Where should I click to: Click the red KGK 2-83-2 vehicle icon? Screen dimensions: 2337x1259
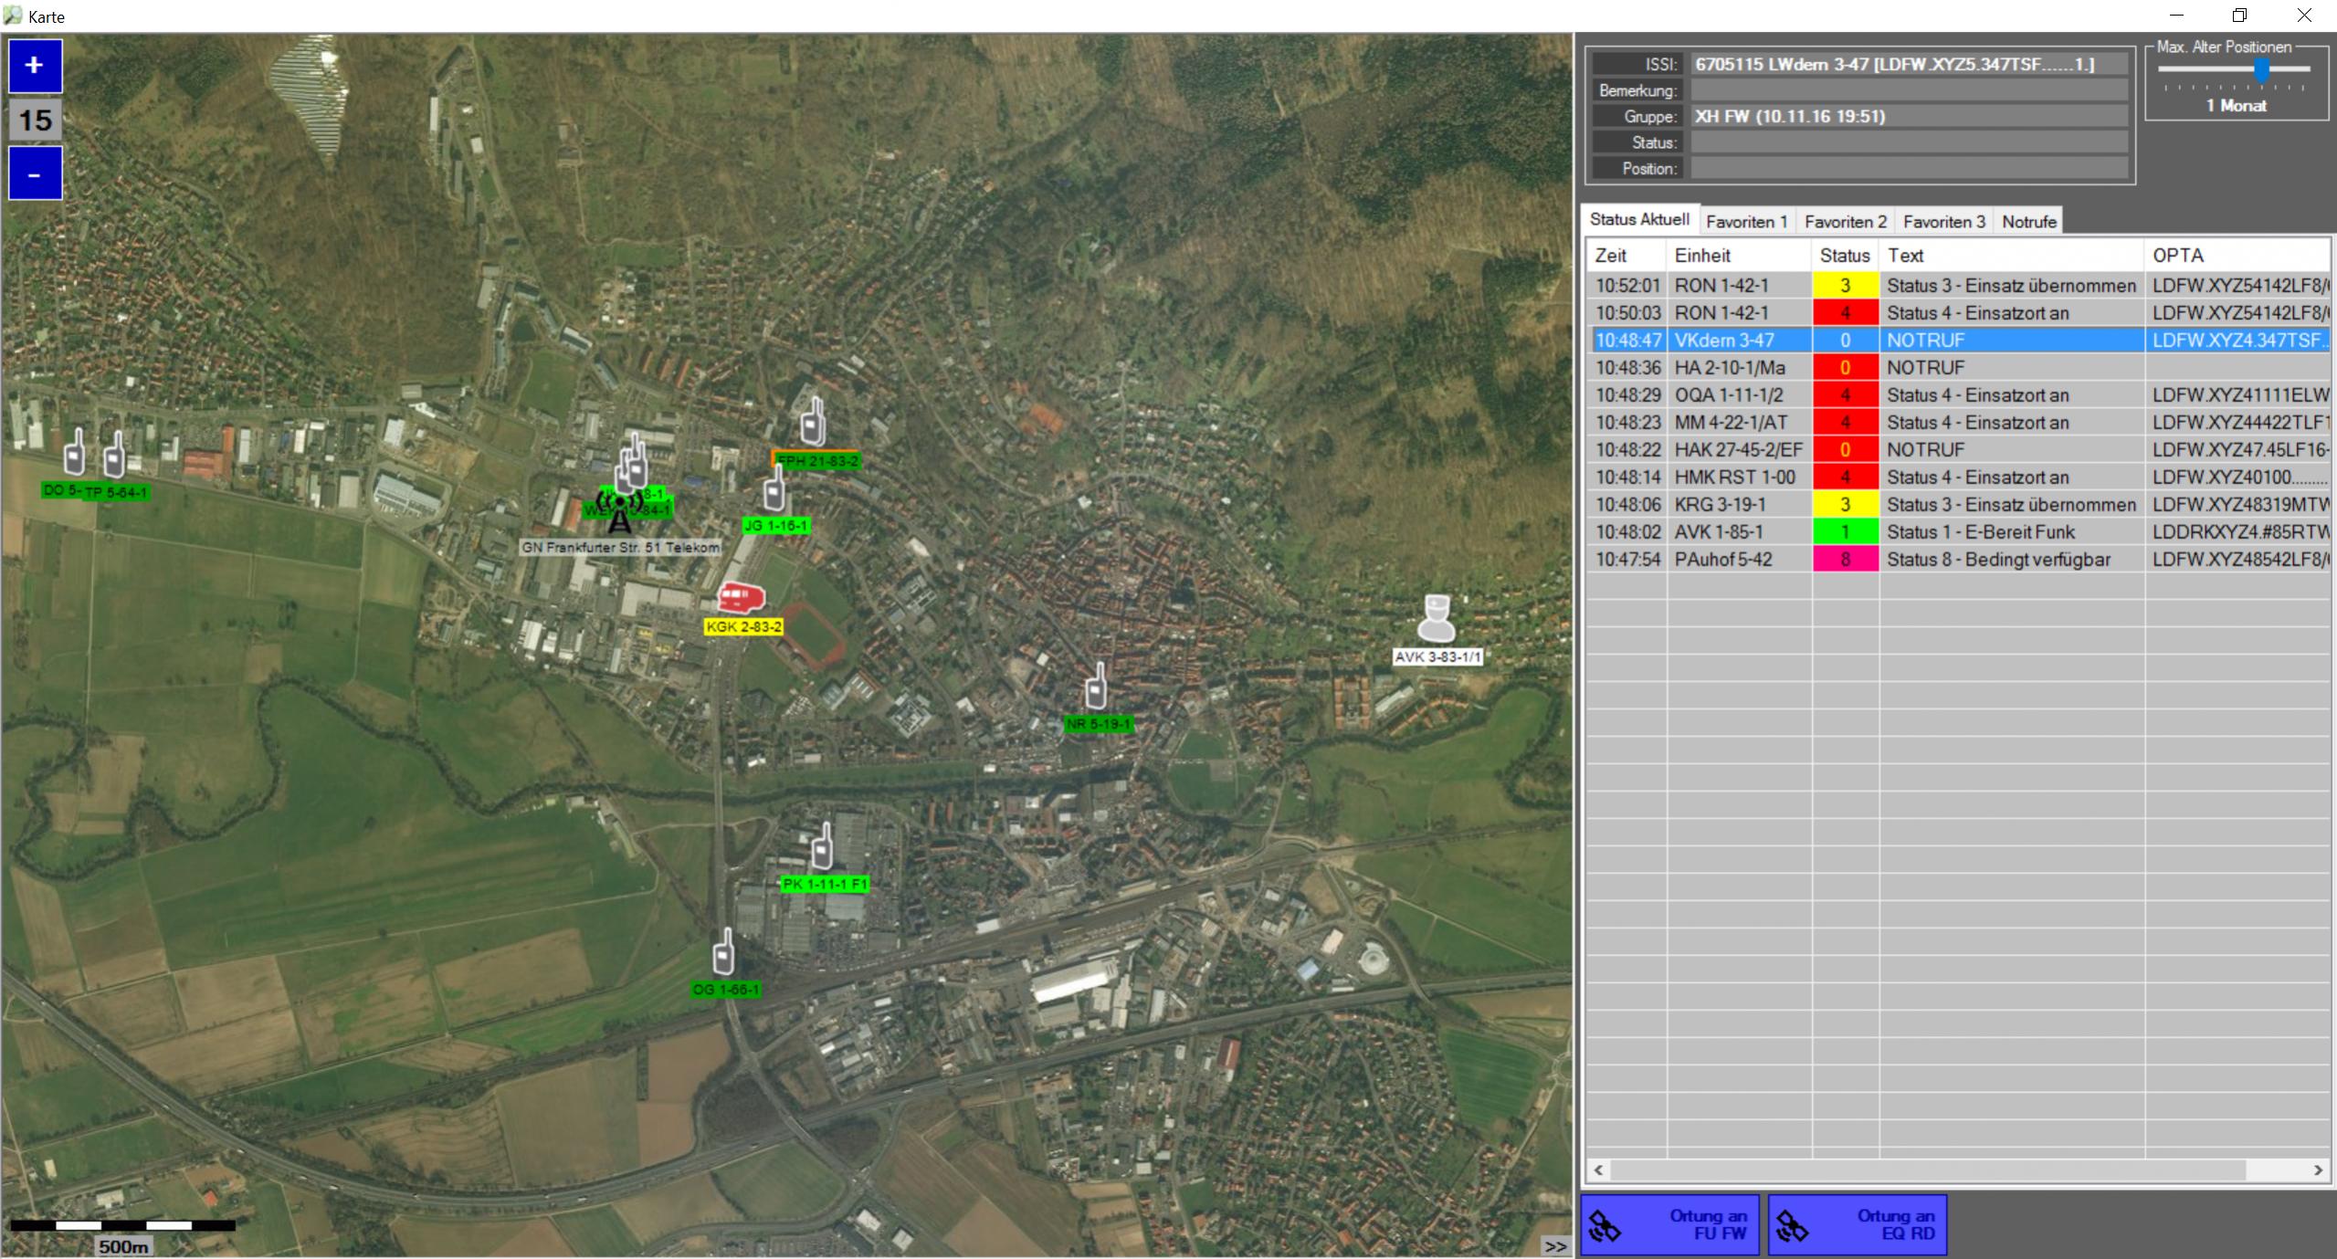click(x=741, y=598)
